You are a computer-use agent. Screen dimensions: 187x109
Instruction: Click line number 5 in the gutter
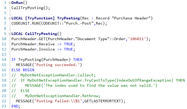[5, 13]
